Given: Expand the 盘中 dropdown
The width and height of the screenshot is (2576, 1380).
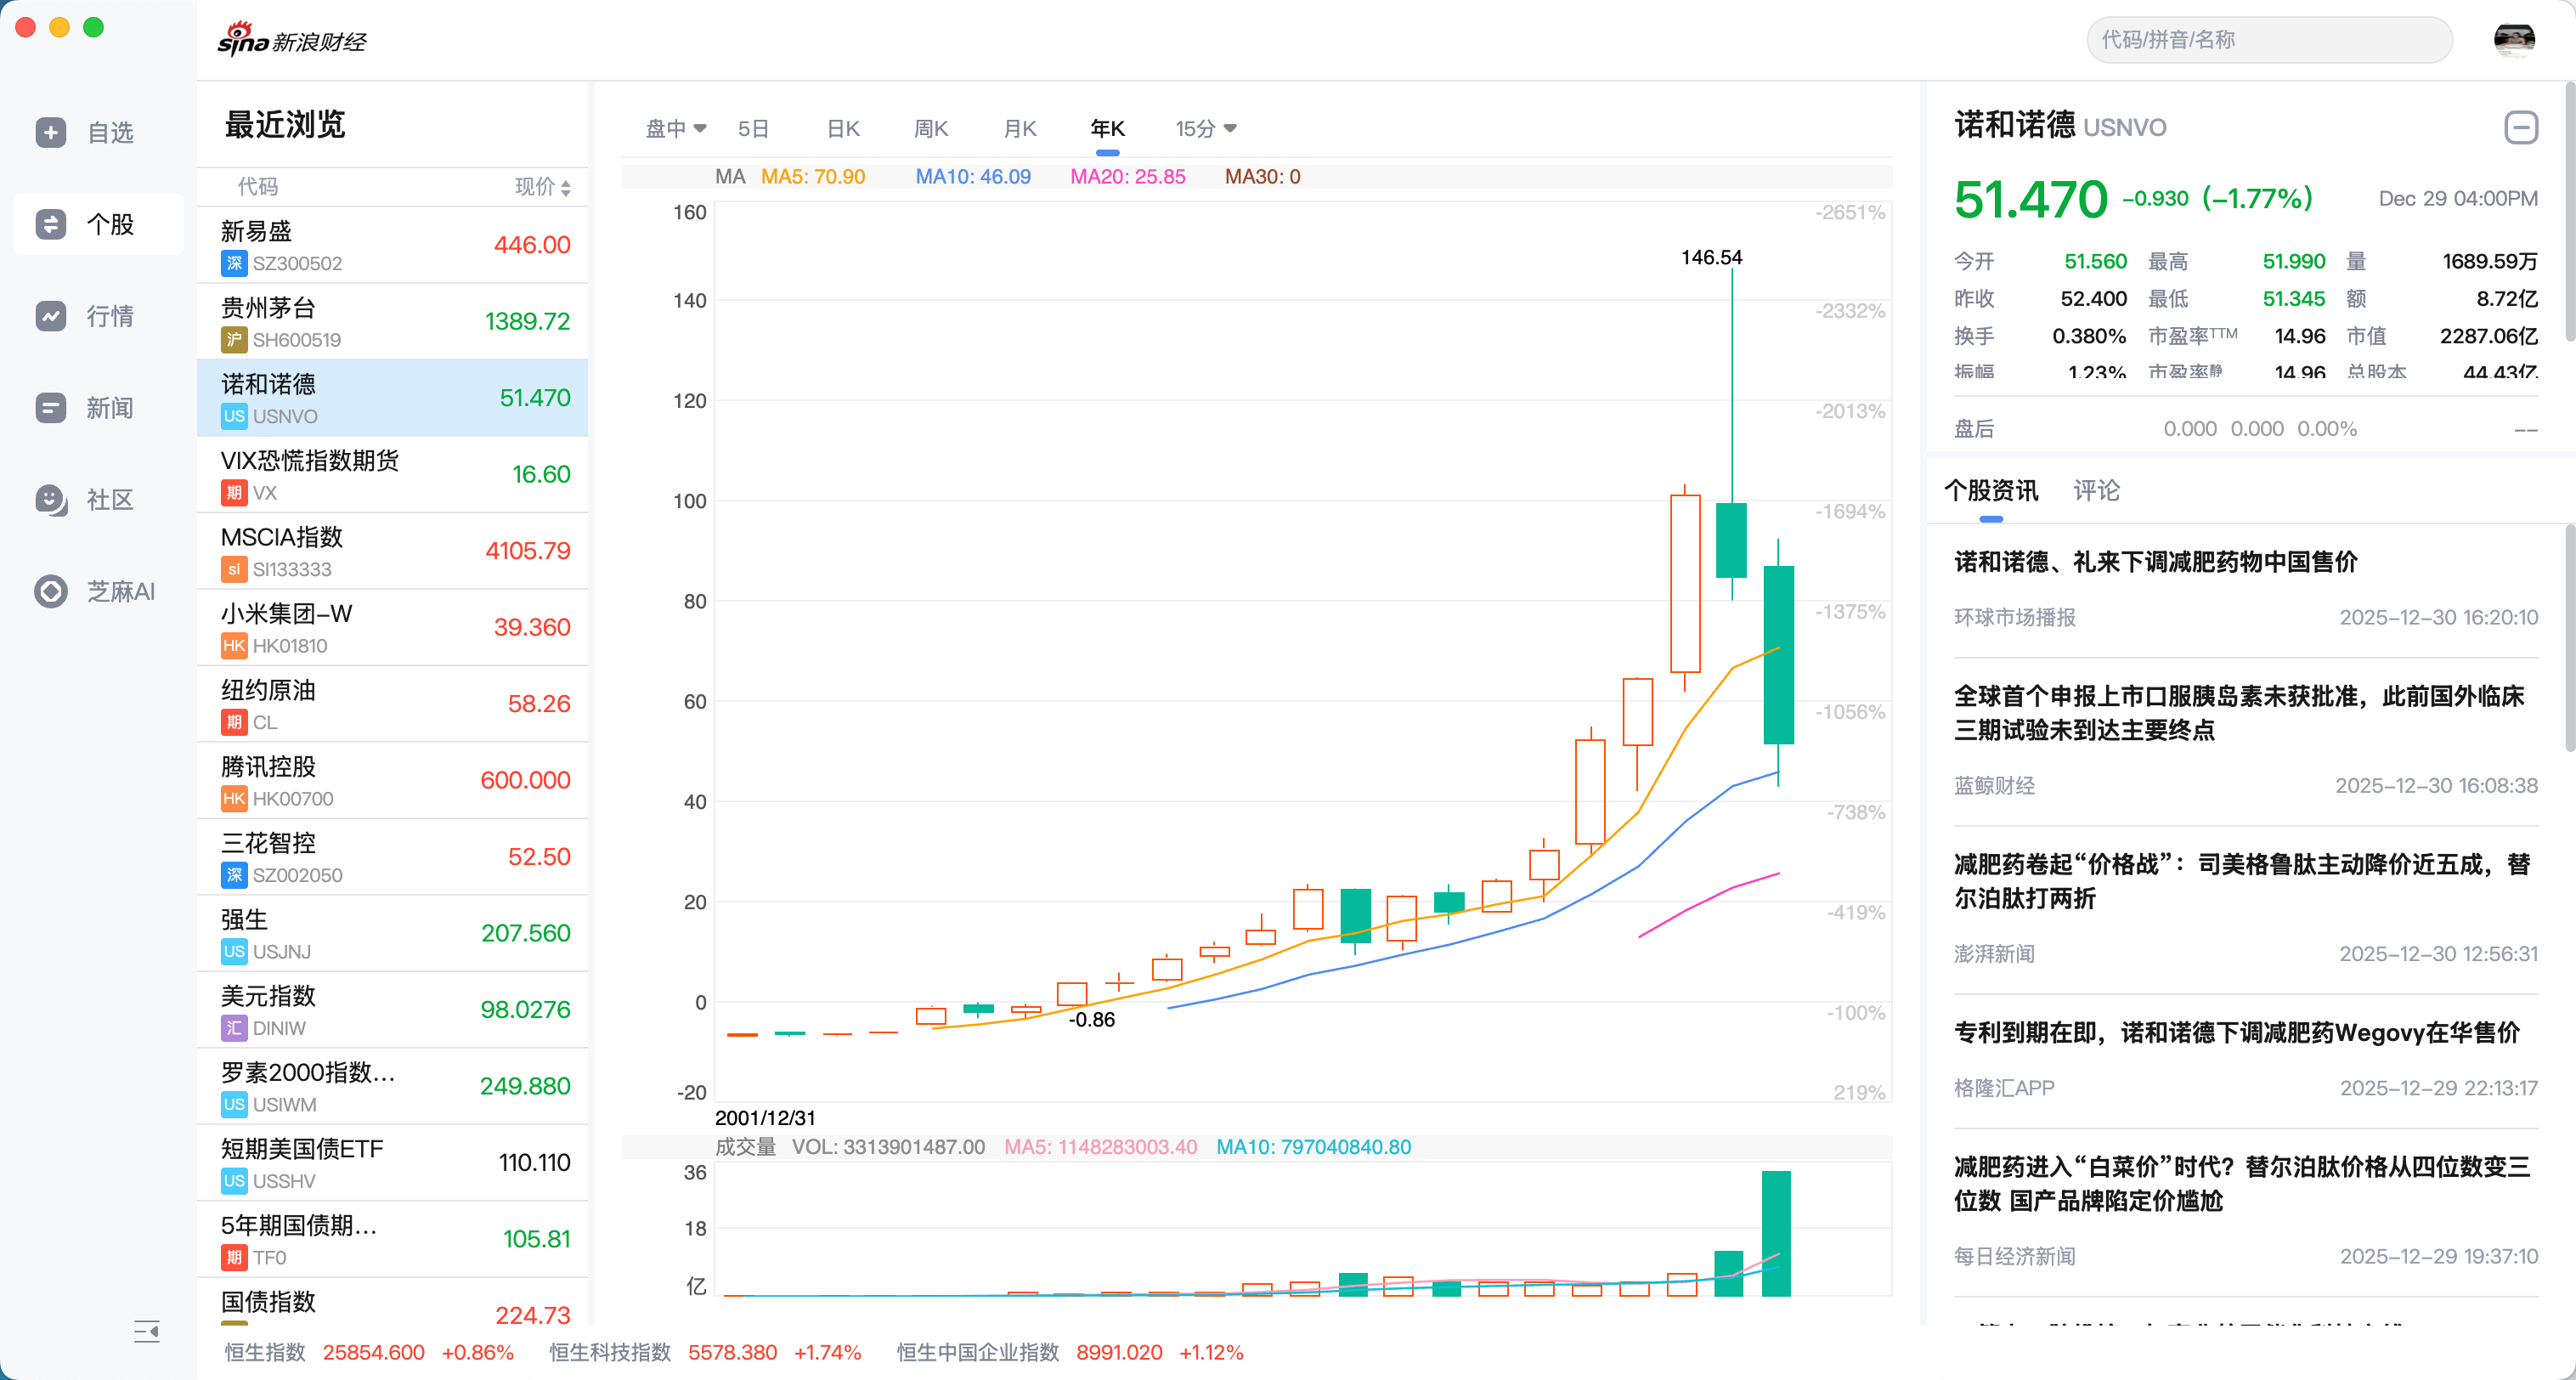Looking at the screenshot, I should coord(676,128).
